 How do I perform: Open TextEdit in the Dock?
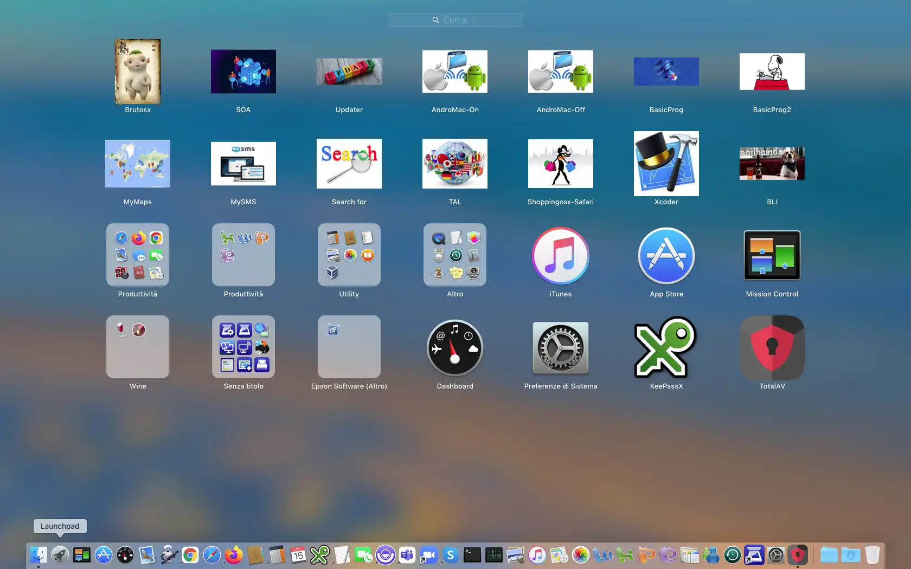point(342,555)
